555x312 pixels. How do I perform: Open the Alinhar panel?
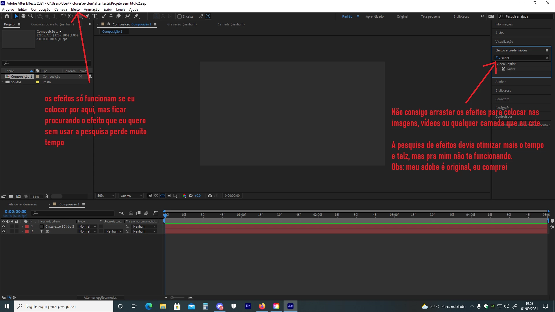click(x=500, y=82)
